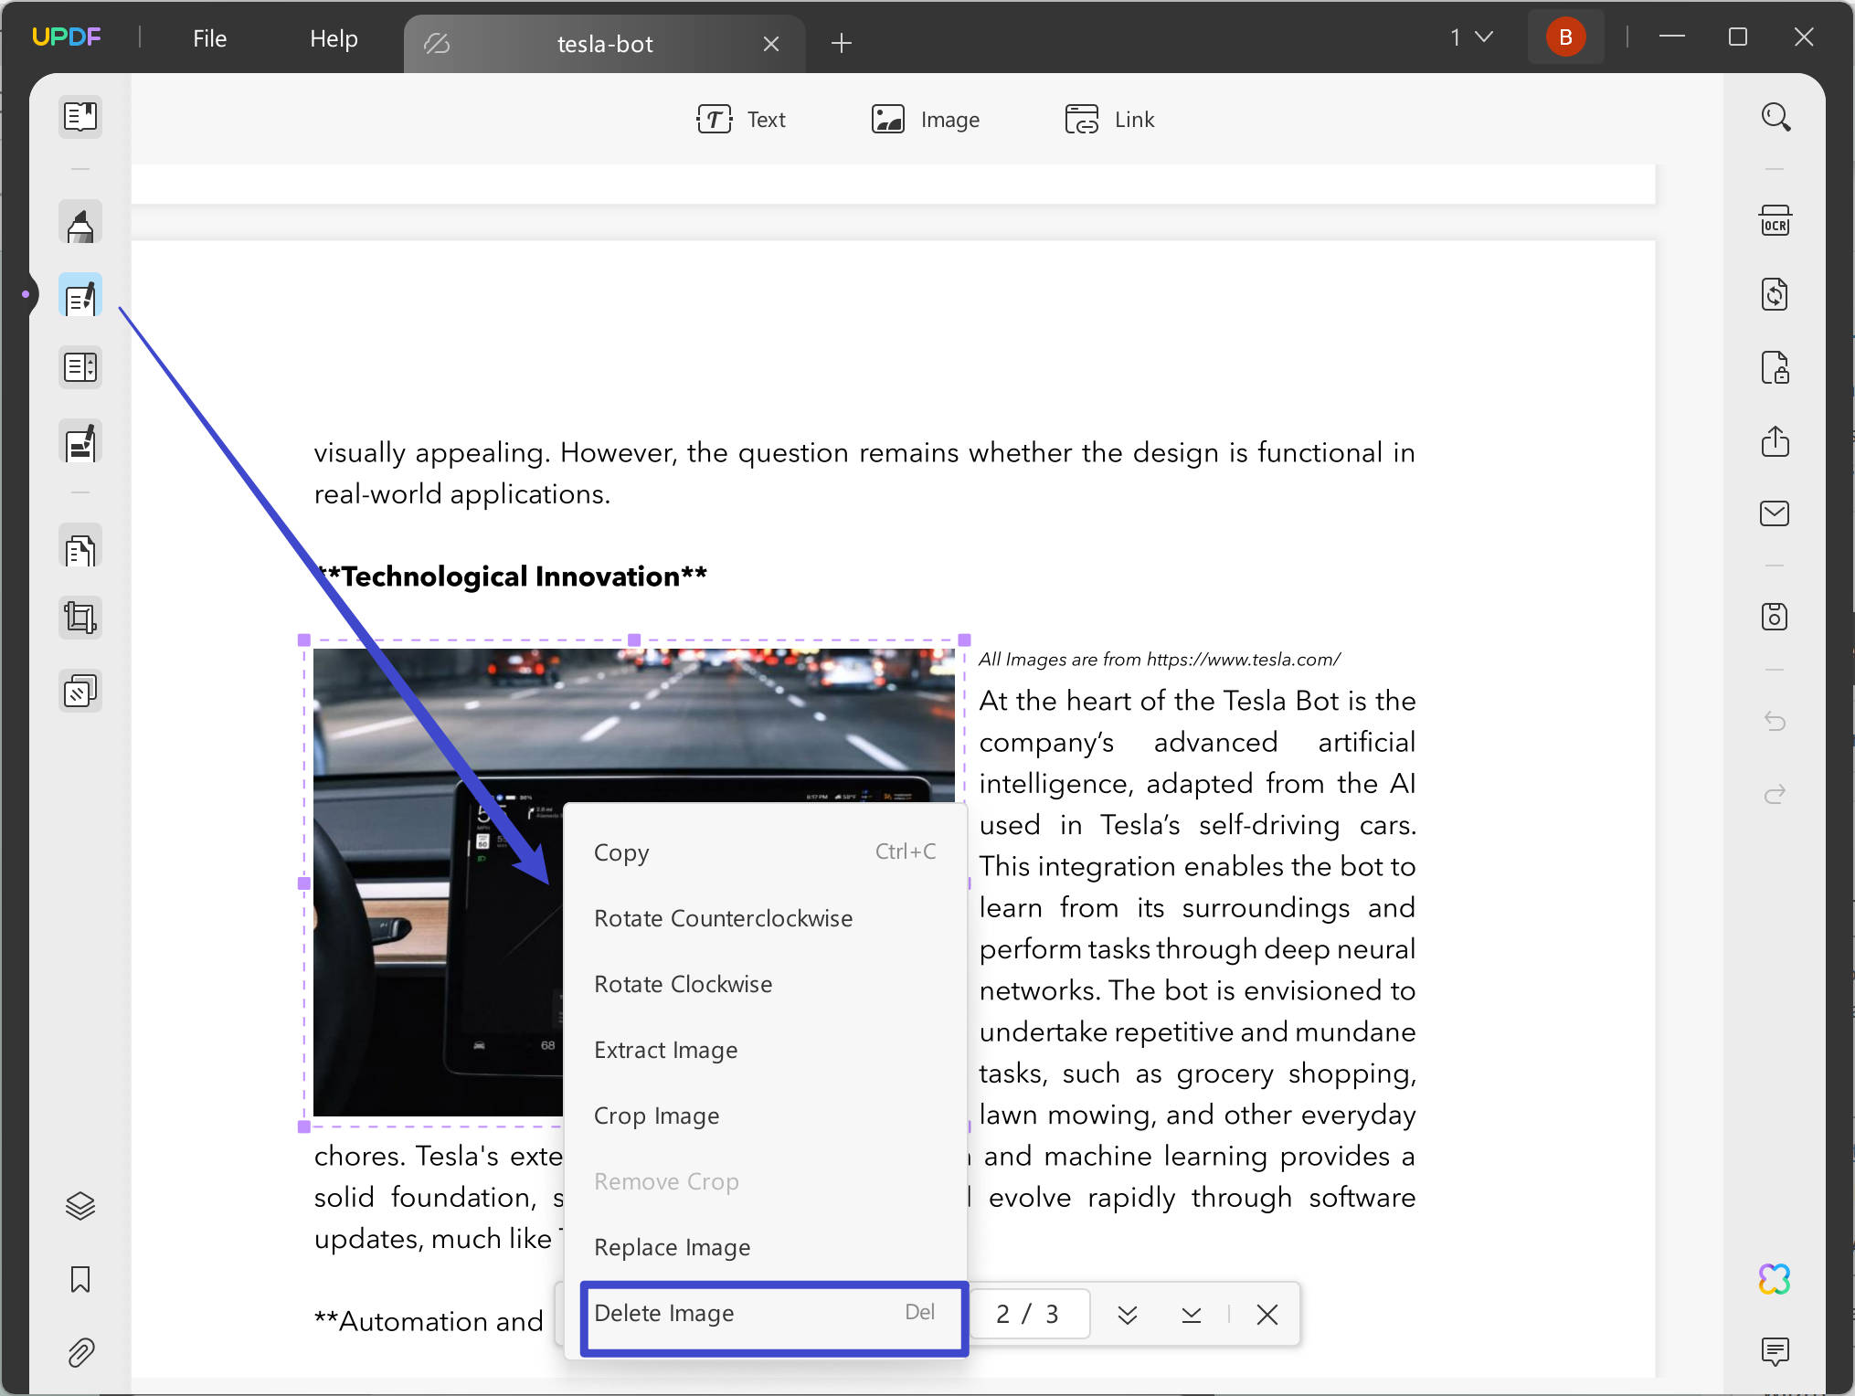The width and height of the screenshot is (1855, 1396).
Task: Click the page 2 of 3 indicator
Action: coord(1028,1313)
